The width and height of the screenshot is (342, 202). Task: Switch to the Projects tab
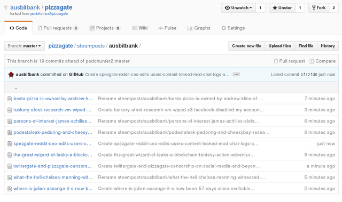[x=105, y=28]
